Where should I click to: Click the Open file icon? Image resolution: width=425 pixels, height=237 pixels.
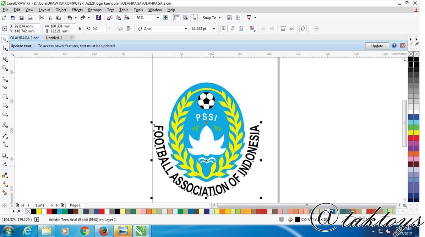[13, 18]
